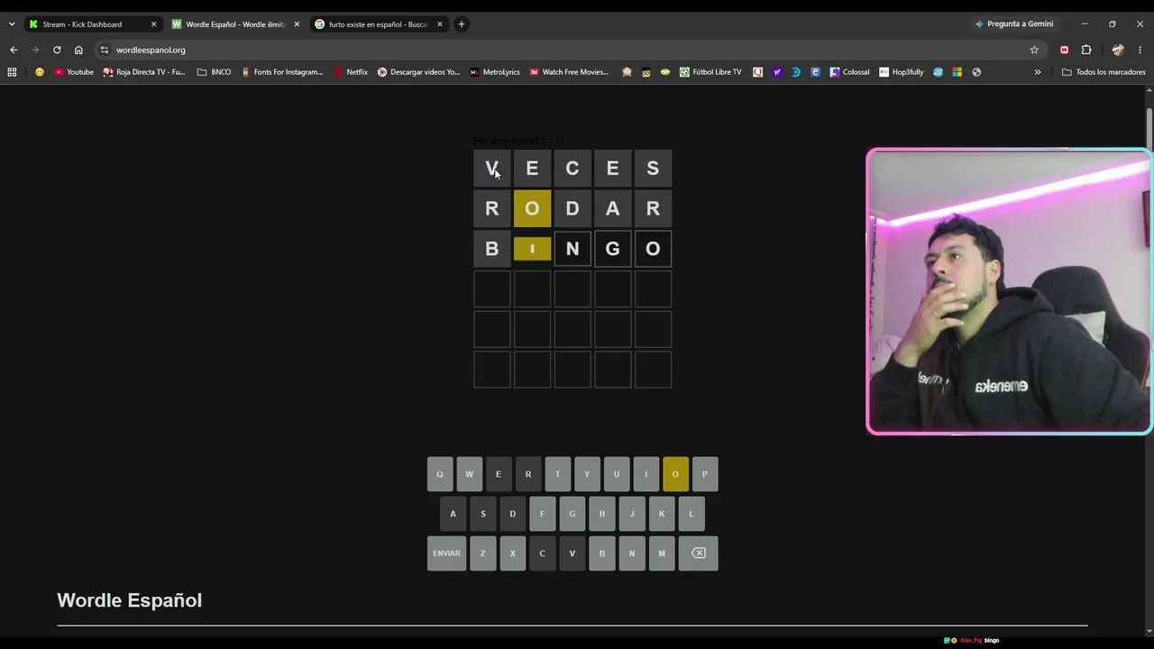
Task: Click Pregunta a Gemini button
Action: tap(1013, 24)
